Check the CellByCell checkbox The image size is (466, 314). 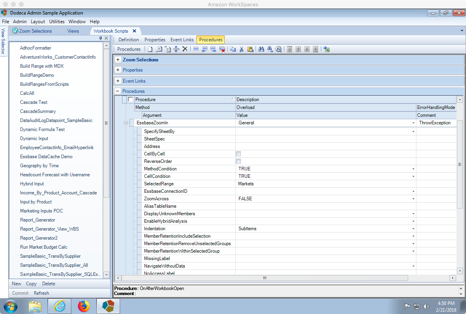click(x=239, y=153)
